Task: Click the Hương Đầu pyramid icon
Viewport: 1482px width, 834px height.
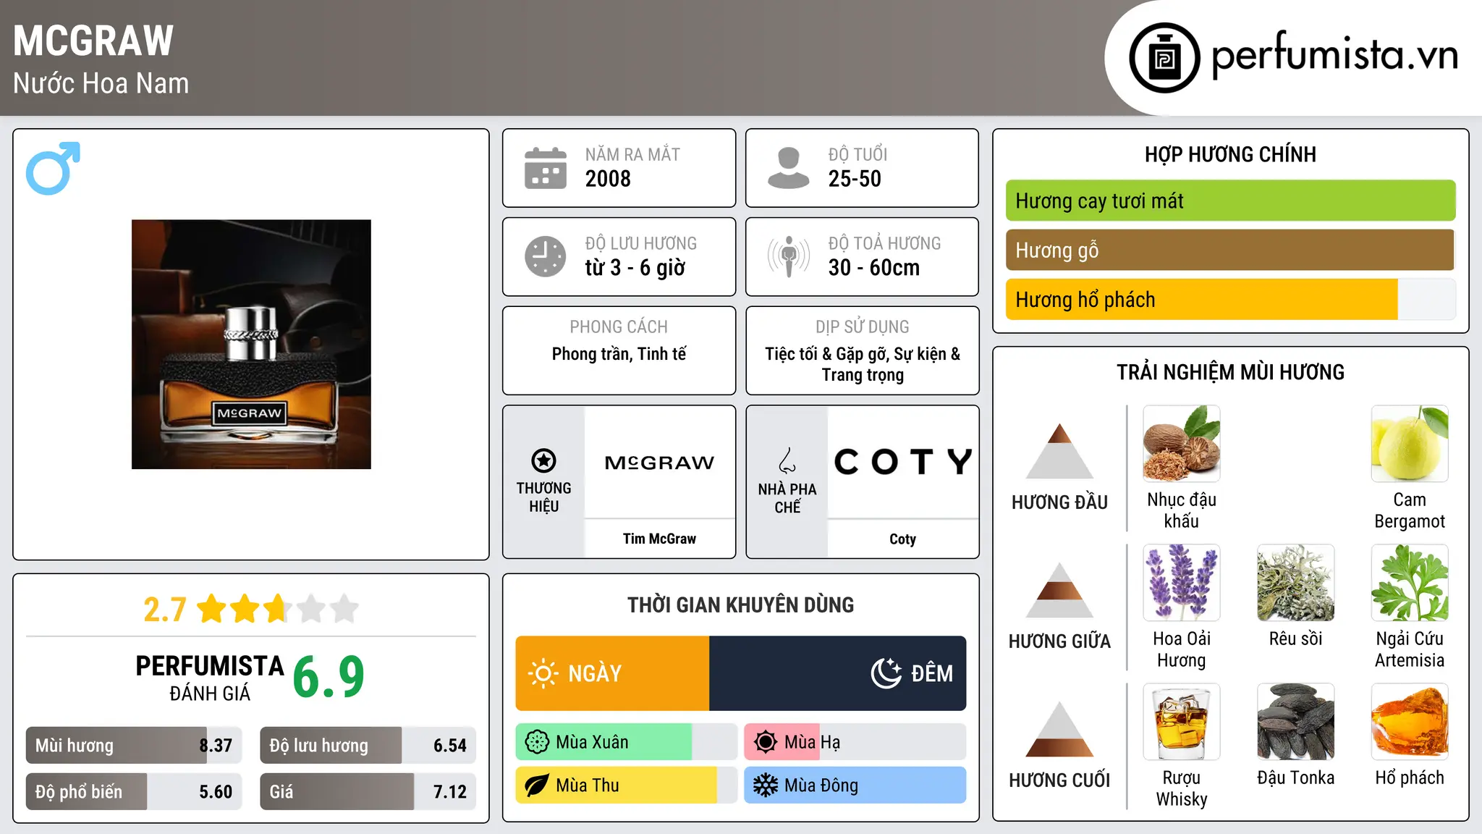Action: pos(1059,451)
